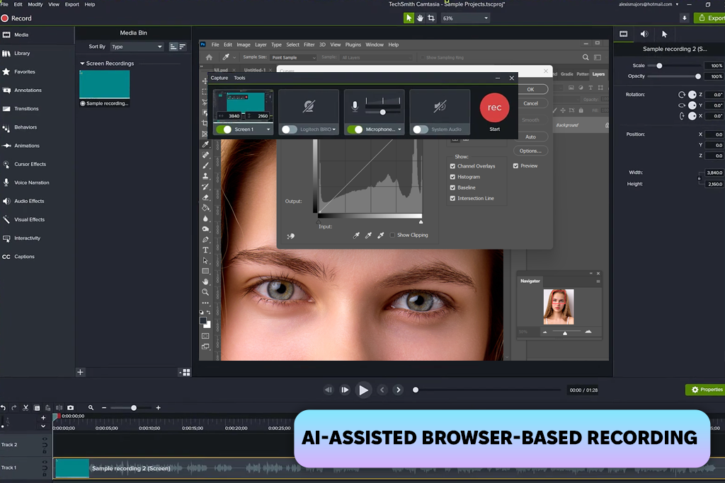The height and width of the screenshot is (483, 725).
Task: Open the Voice Narration panel
Action: tap(26, 182)
